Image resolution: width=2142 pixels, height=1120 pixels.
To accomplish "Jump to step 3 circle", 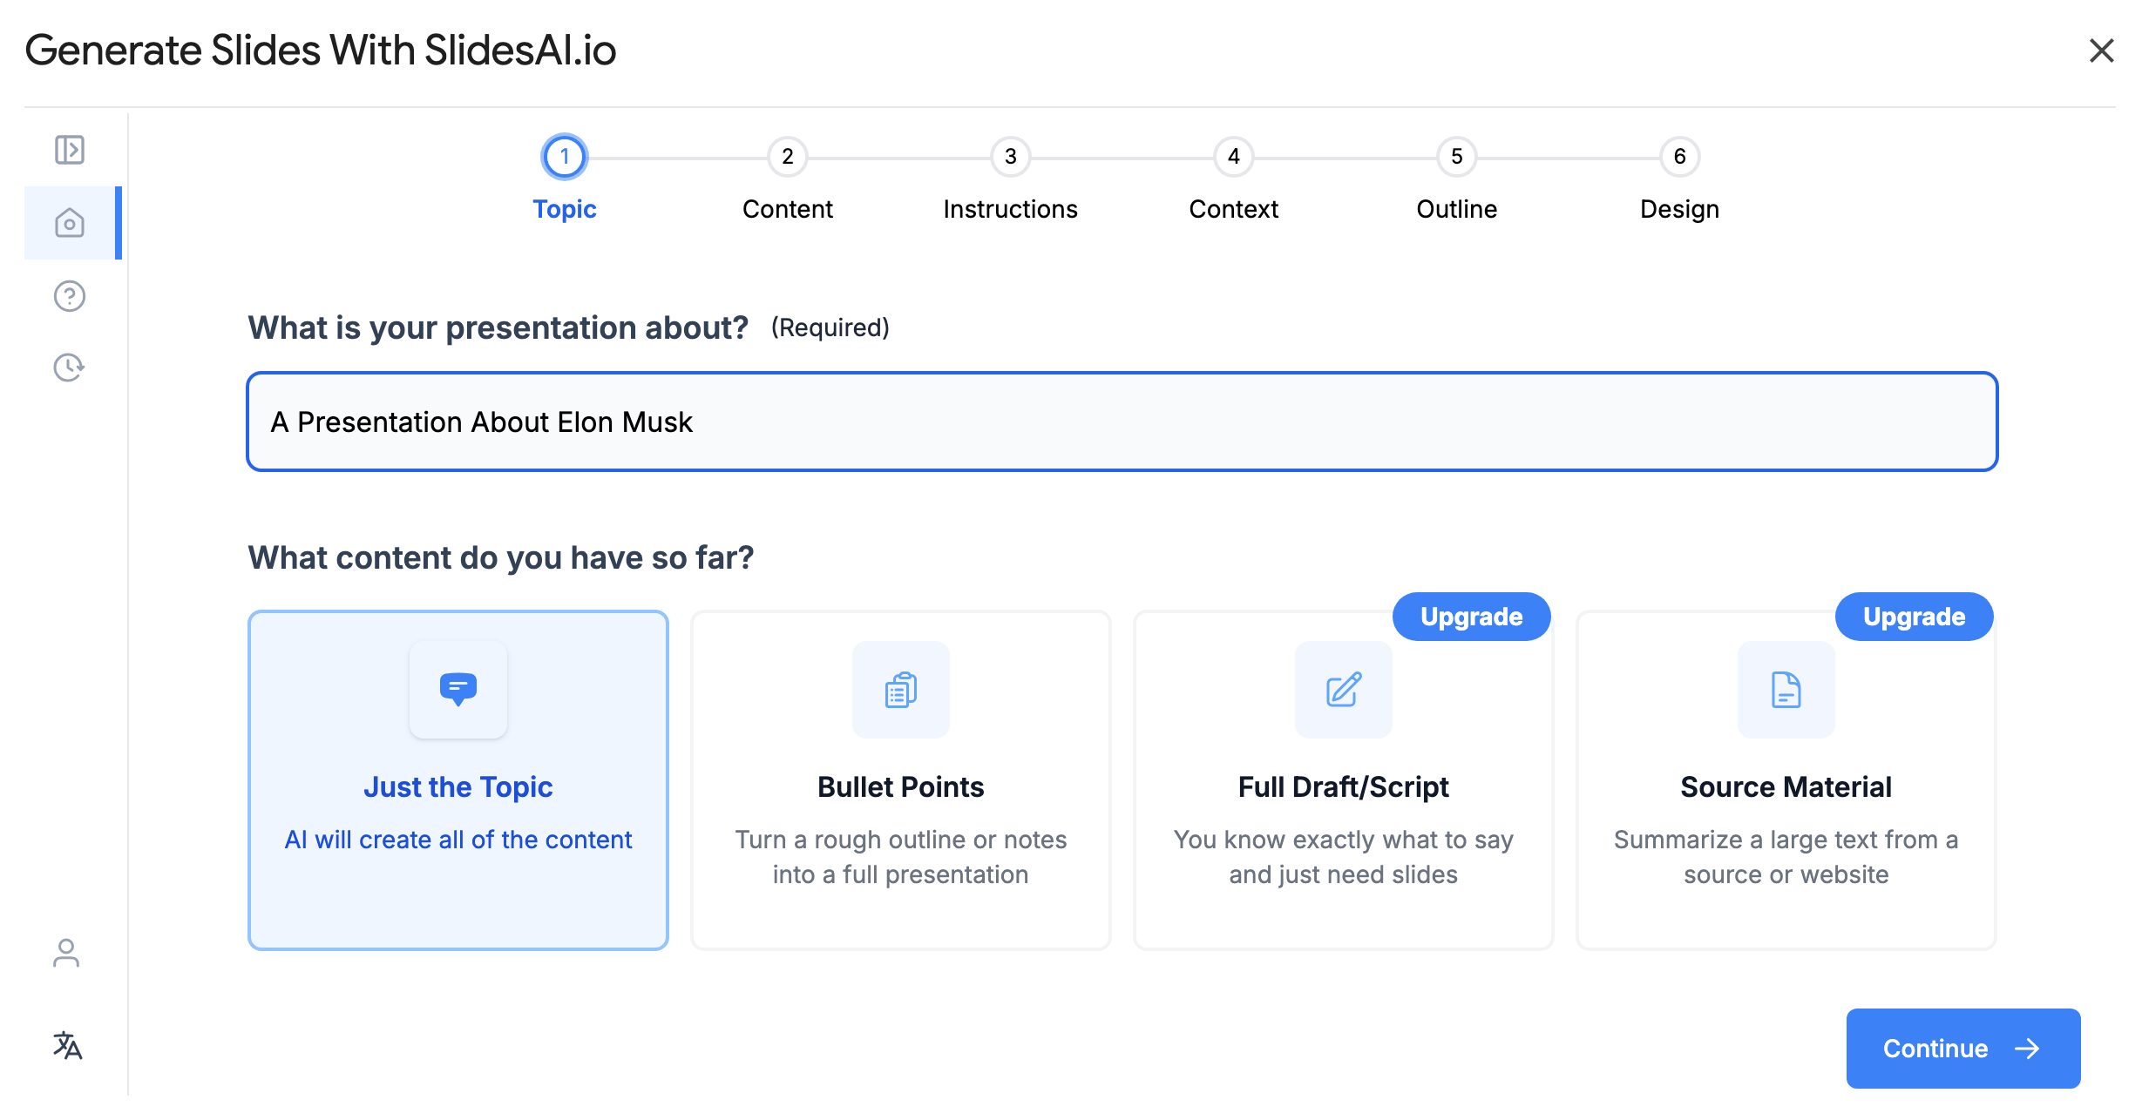I will click(x=1011, y=157).
